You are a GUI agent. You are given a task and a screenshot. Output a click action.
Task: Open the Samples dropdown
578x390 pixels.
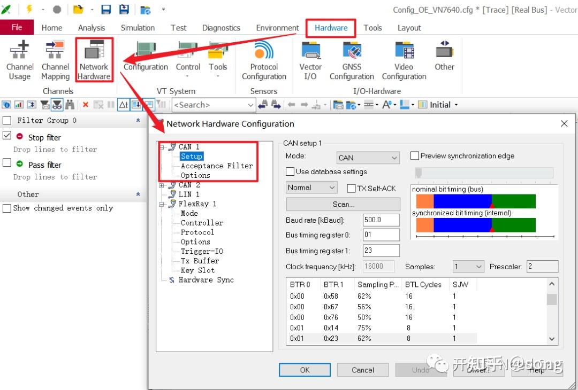coord(468,267)
